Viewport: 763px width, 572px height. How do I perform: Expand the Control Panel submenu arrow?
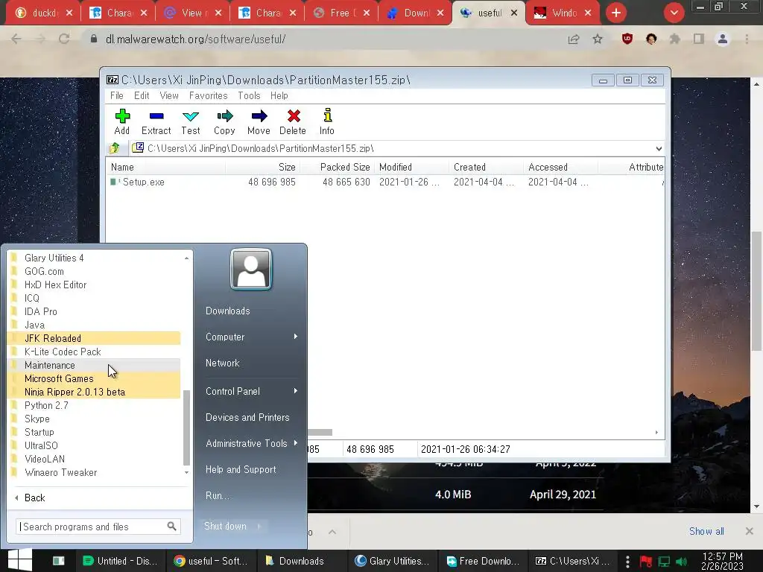(x=295, y=391)
